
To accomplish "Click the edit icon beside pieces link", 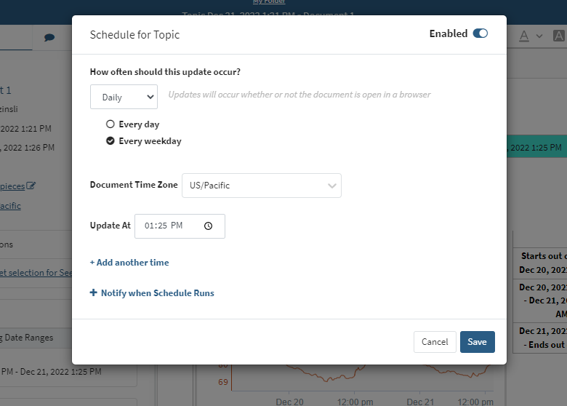I will pos(31,186).
